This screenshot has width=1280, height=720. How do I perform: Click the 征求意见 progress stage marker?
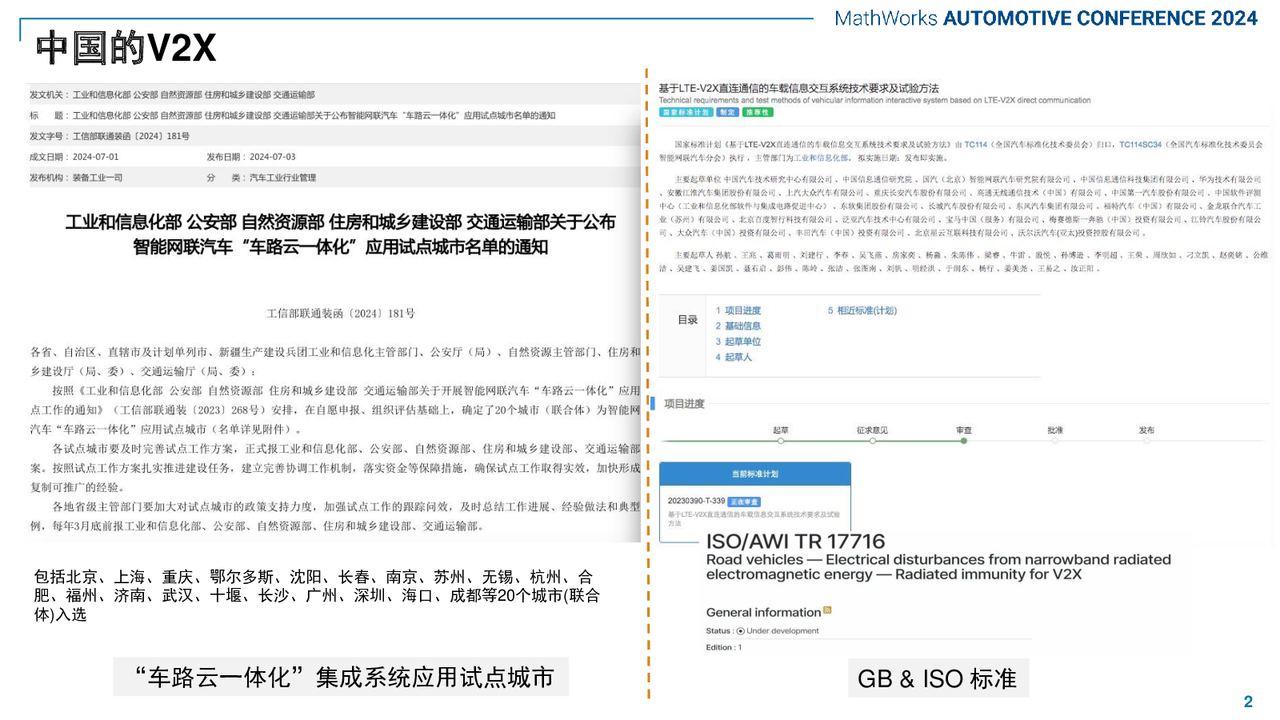[x=872, y=440]
